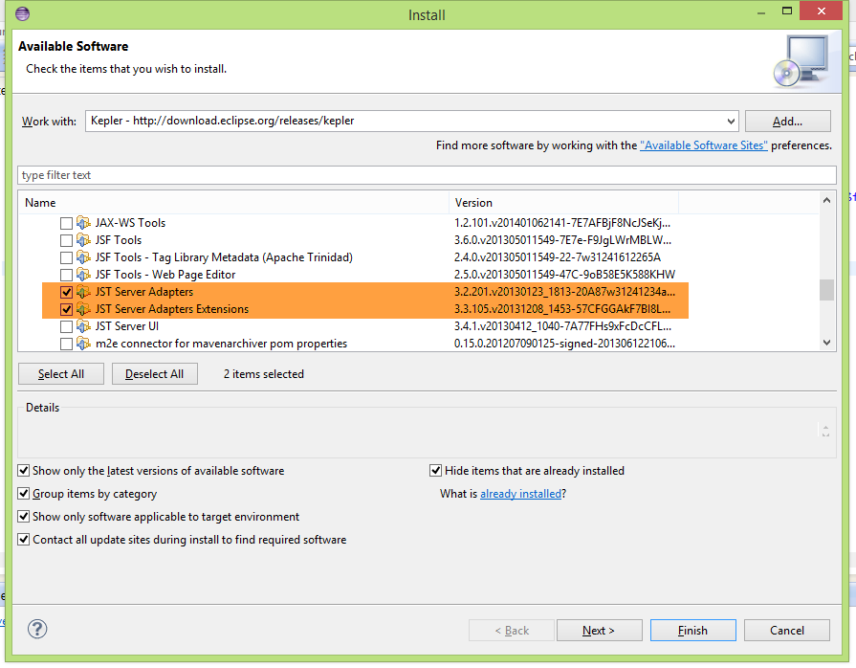The height and width of the screenshot is (668, 856).
Task: Toggle Contact all update sites option
Action: (24, 540)
